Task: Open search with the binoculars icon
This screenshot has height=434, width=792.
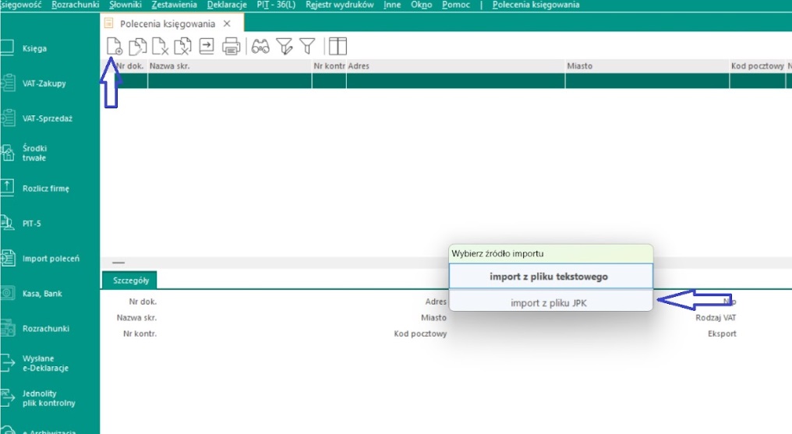Action: (x=260, y=47)
